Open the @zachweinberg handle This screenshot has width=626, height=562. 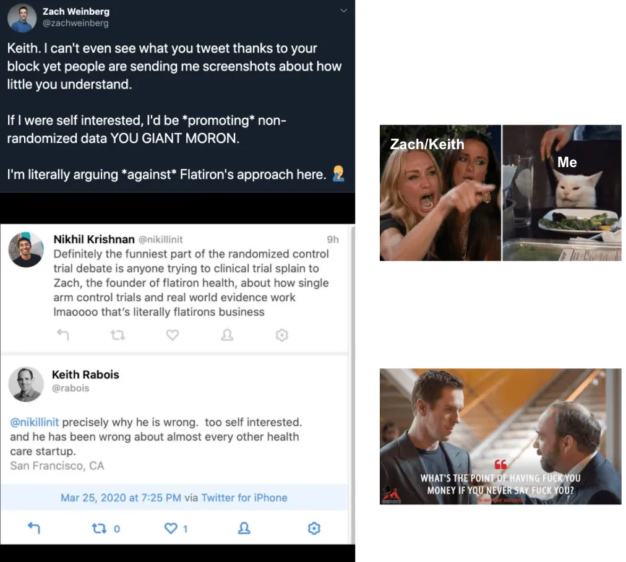pos(75,23)
